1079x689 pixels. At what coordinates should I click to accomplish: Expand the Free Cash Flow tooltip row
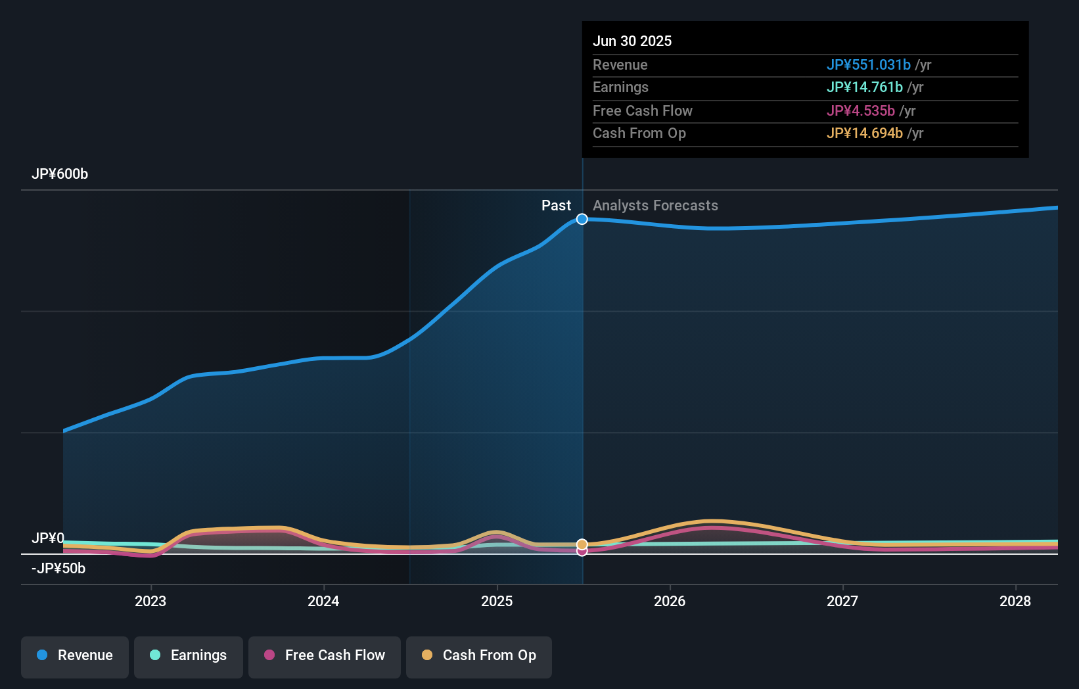[x=643, y=111]
